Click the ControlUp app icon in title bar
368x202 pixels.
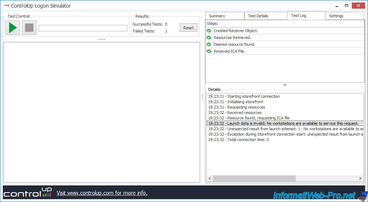point(6,5)
